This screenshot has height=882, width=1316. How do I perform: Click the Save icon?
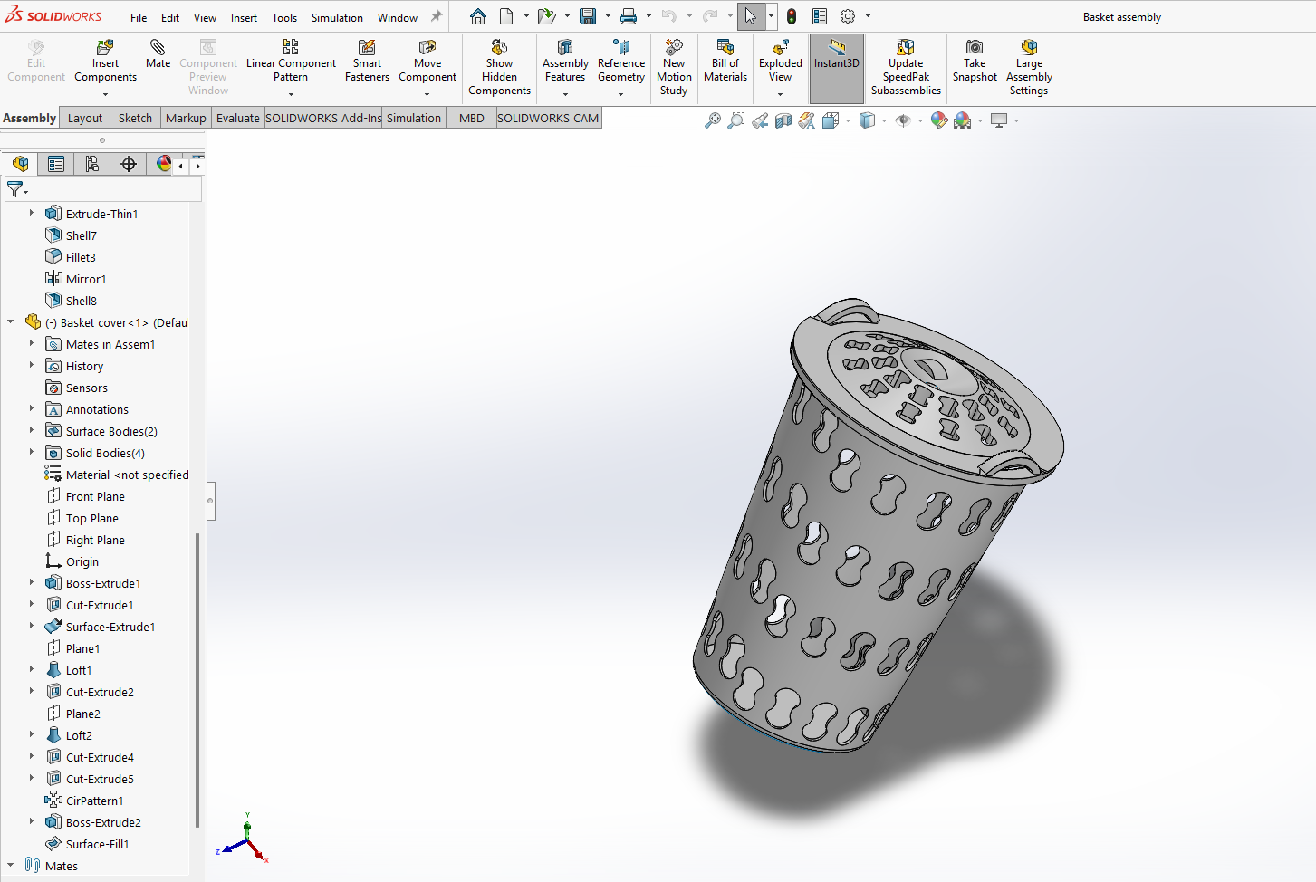[x=588, y=16]
